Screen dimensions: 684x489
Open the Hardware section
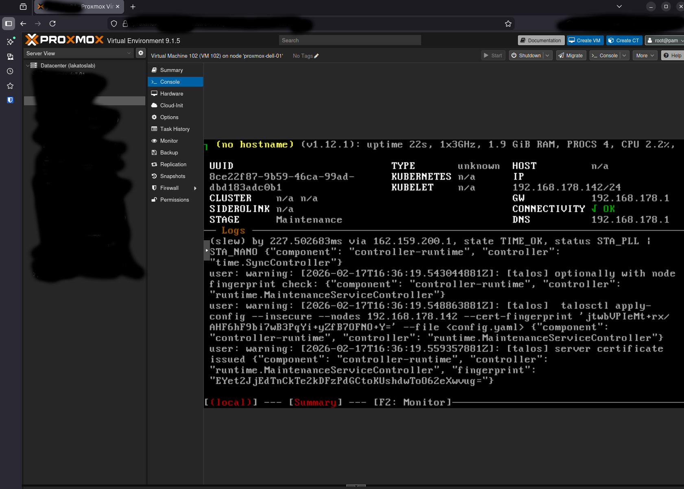coord(172,93)
